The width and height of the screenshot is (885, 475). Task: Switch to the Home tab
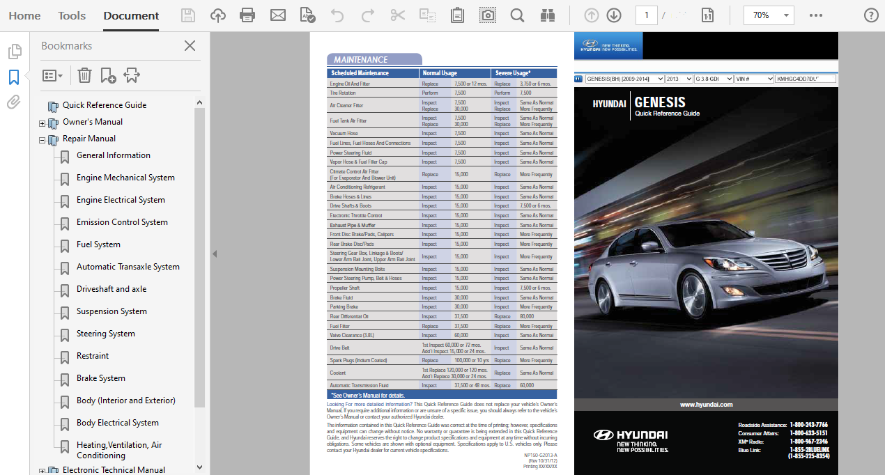coord(24,15)
